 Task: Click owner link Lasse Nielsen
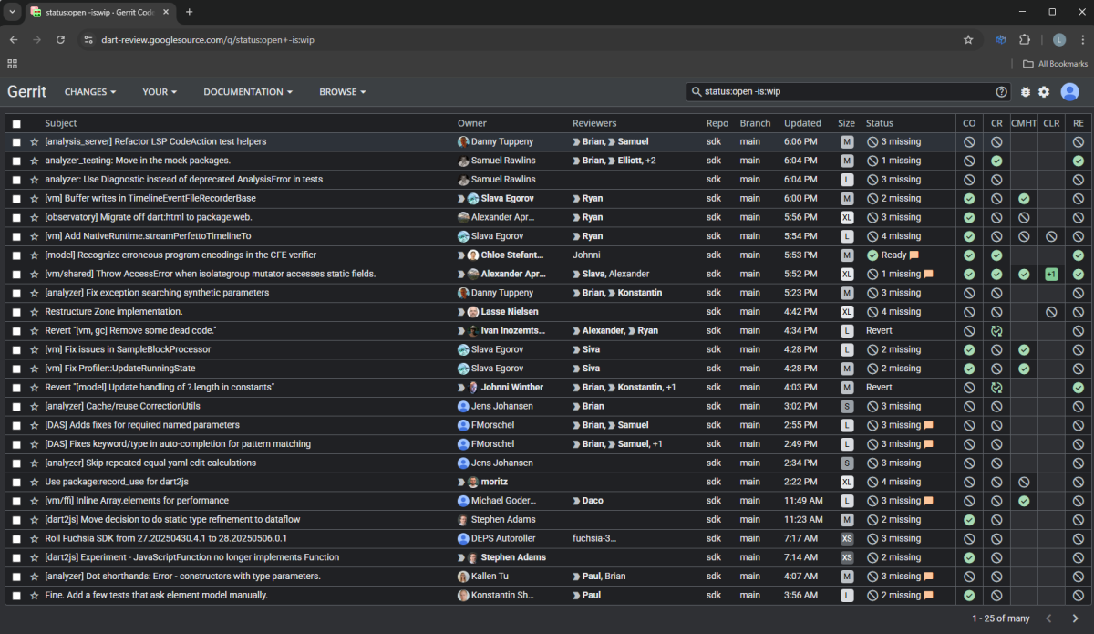[x=509, y=312]
